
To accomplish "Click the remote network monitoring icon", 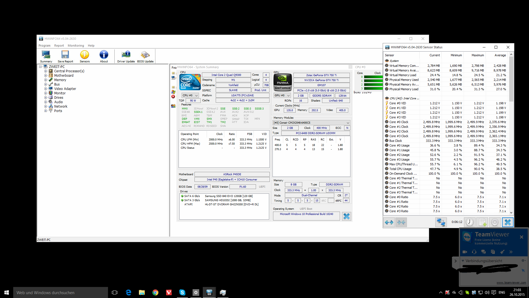I will click(x=441, y=222).
